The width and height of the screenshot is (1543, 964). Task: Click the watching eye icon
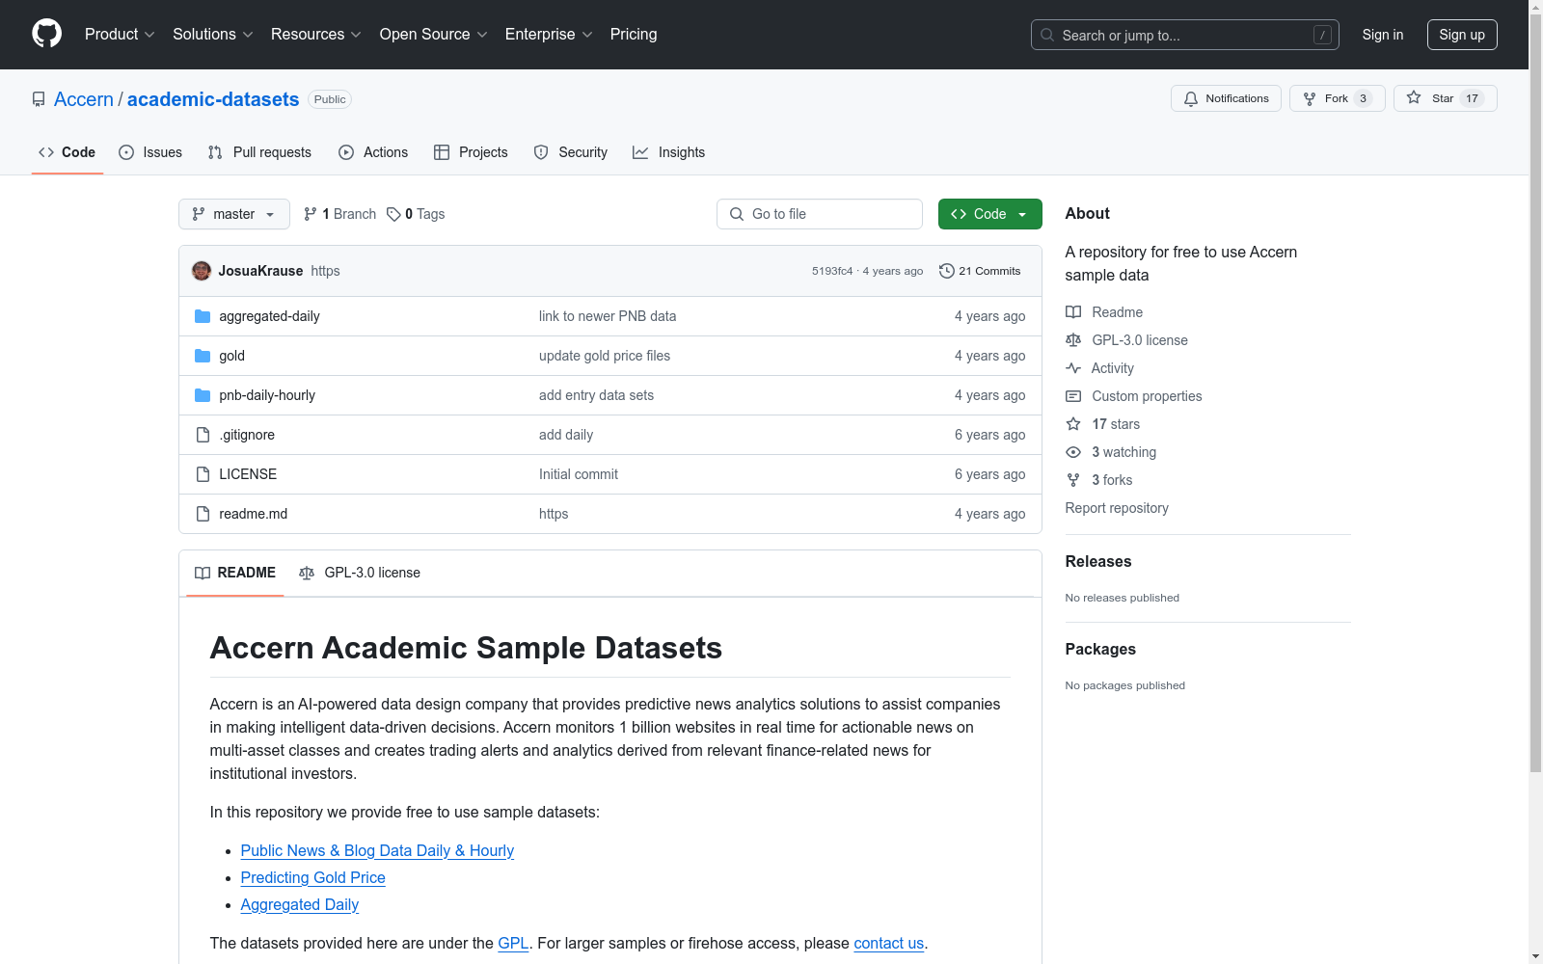pos(1073,452)
